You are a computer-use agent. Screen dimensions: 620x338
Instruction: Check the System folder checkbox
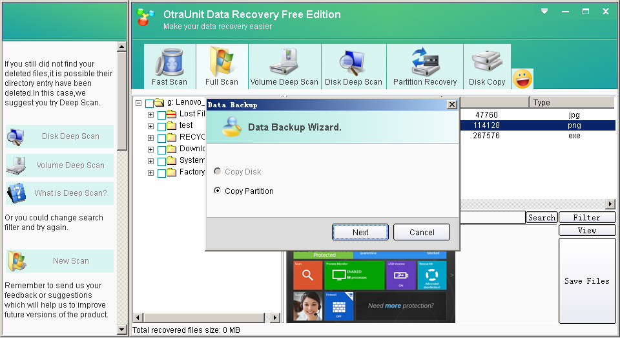click(x=161, y=162)
